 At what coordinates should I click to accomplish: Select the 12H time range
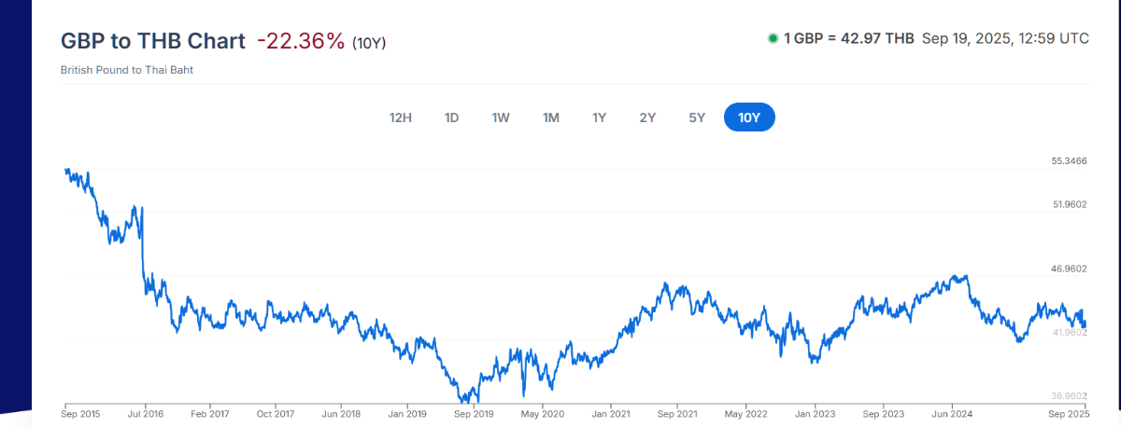(x=401, y=117)
